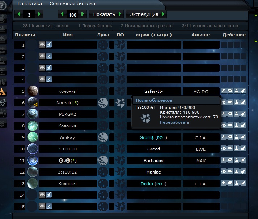Select AmRay planet thumbnail

[x=33, y=137]
